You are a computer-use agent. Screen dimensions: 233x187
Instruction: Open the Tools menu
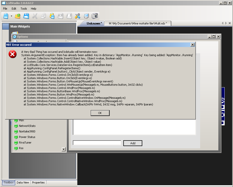[24, 9]
